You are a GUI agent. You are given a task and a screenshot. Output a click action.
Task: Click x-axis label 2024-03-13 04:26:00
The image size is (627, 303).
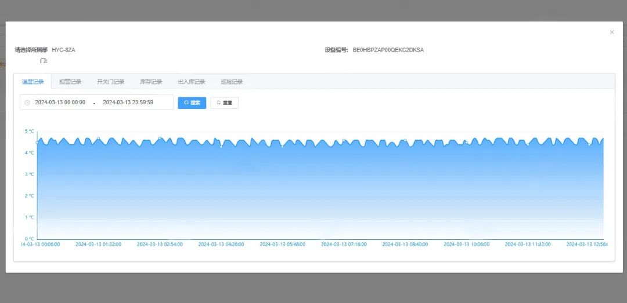coord(221,244)
